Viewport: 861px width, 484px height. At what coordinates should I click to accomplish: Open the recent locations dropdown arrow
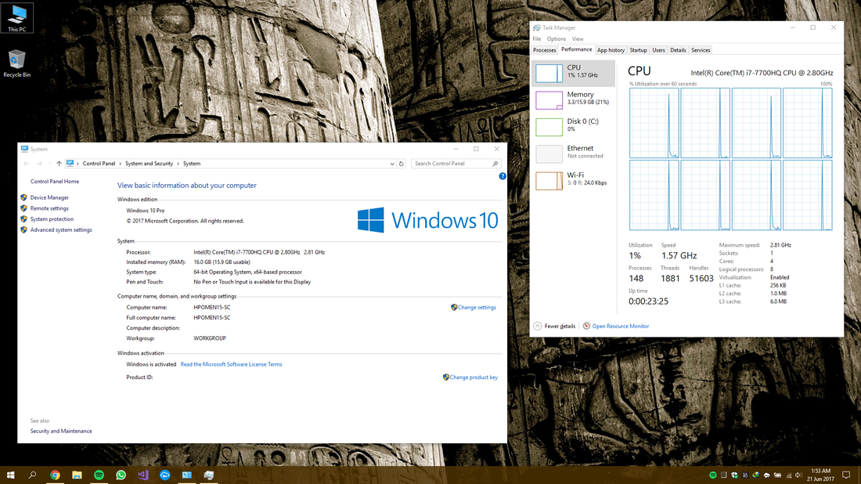coord(49,164)
